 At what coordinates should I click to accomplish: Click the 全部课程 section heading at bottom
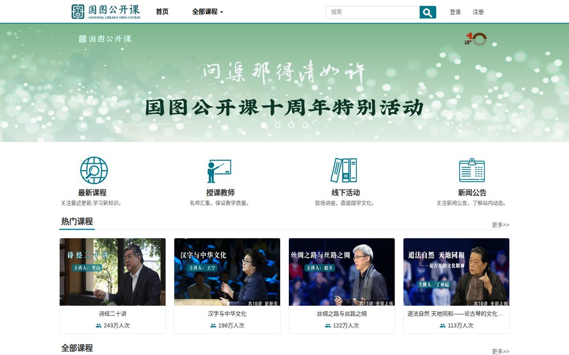77,348
